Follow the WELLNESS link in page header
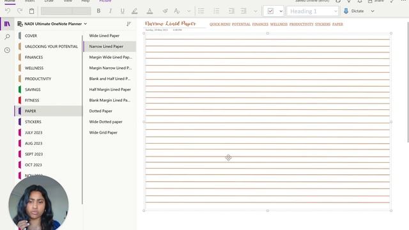Viewport: 409px width, 230px height. point(279,24)
